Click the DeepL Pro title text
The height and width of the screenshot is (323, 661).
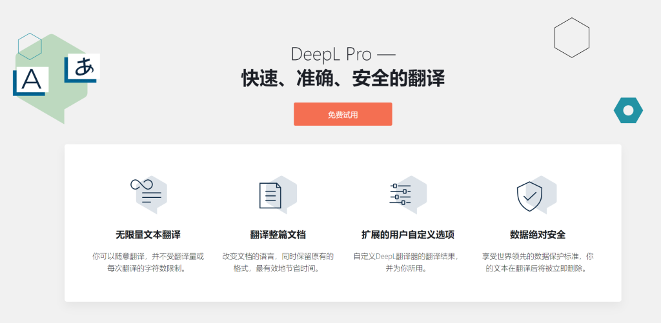tap(343, 54)
